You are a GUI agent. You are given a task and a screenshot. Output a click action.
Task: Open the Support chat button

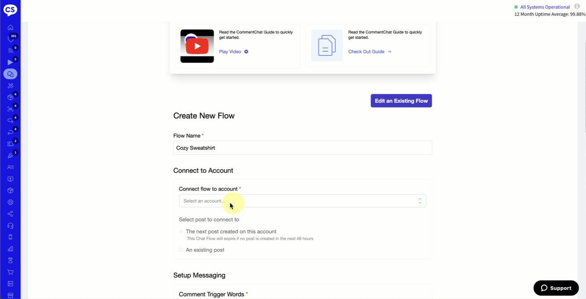[556, 288]
